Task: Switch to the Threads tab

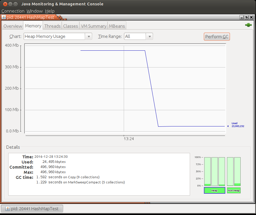Action: [52, 26]
